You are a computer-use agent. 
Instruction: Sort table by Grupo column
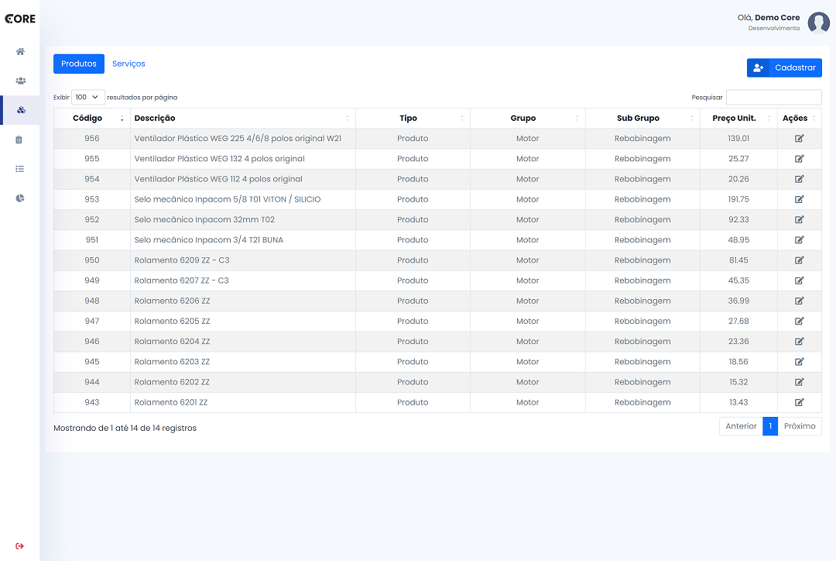(527, 118)
